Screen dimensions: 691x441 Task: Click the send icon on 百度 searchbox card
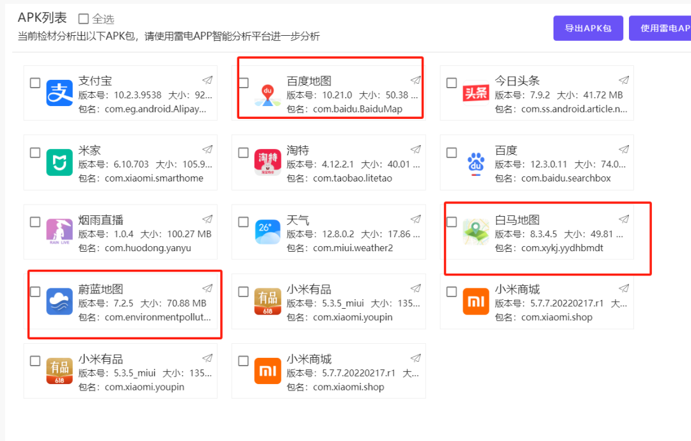point(624,149)
